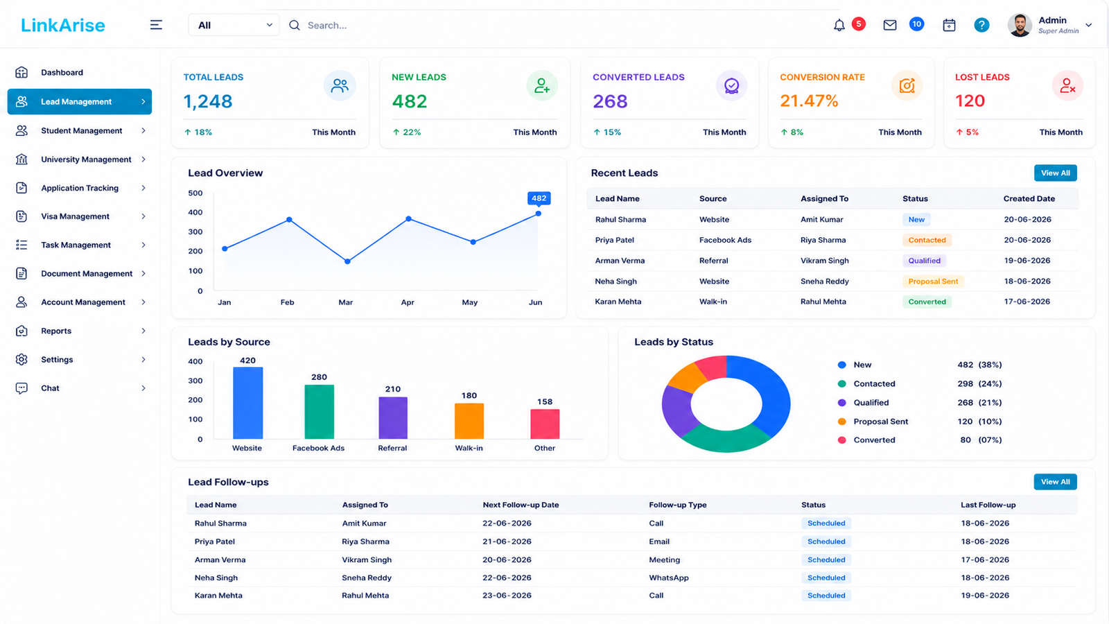Screen dimensions: 1109x624
Task: Click the Meeting follow-up type cell
Action: tap(664, 560)
